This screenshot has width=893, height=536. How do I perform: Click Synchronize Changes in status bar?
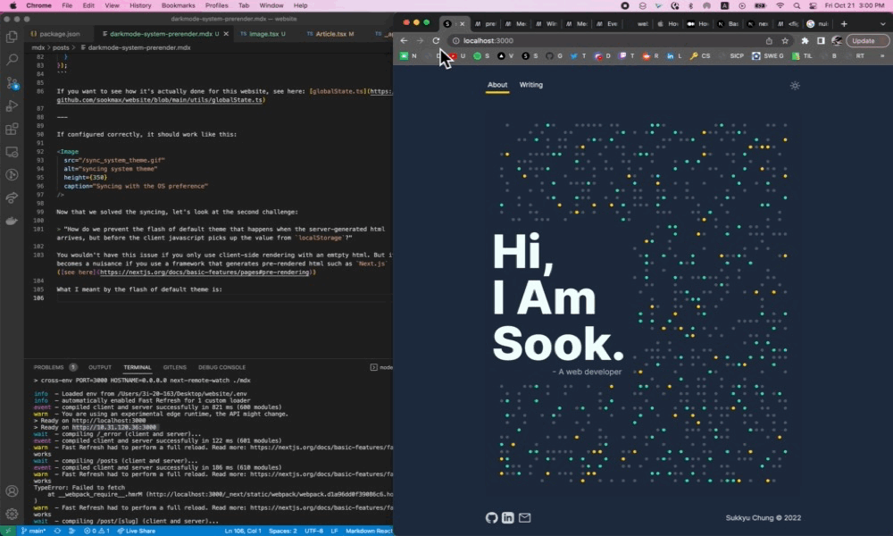tap(57, 531)
